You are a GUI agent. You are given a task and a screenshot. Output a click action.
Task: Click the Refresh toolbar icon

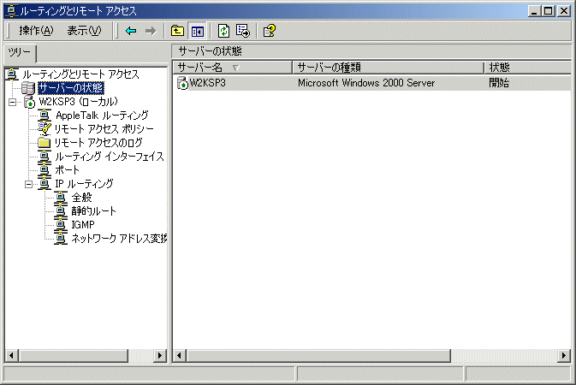(x=223, y=31)
